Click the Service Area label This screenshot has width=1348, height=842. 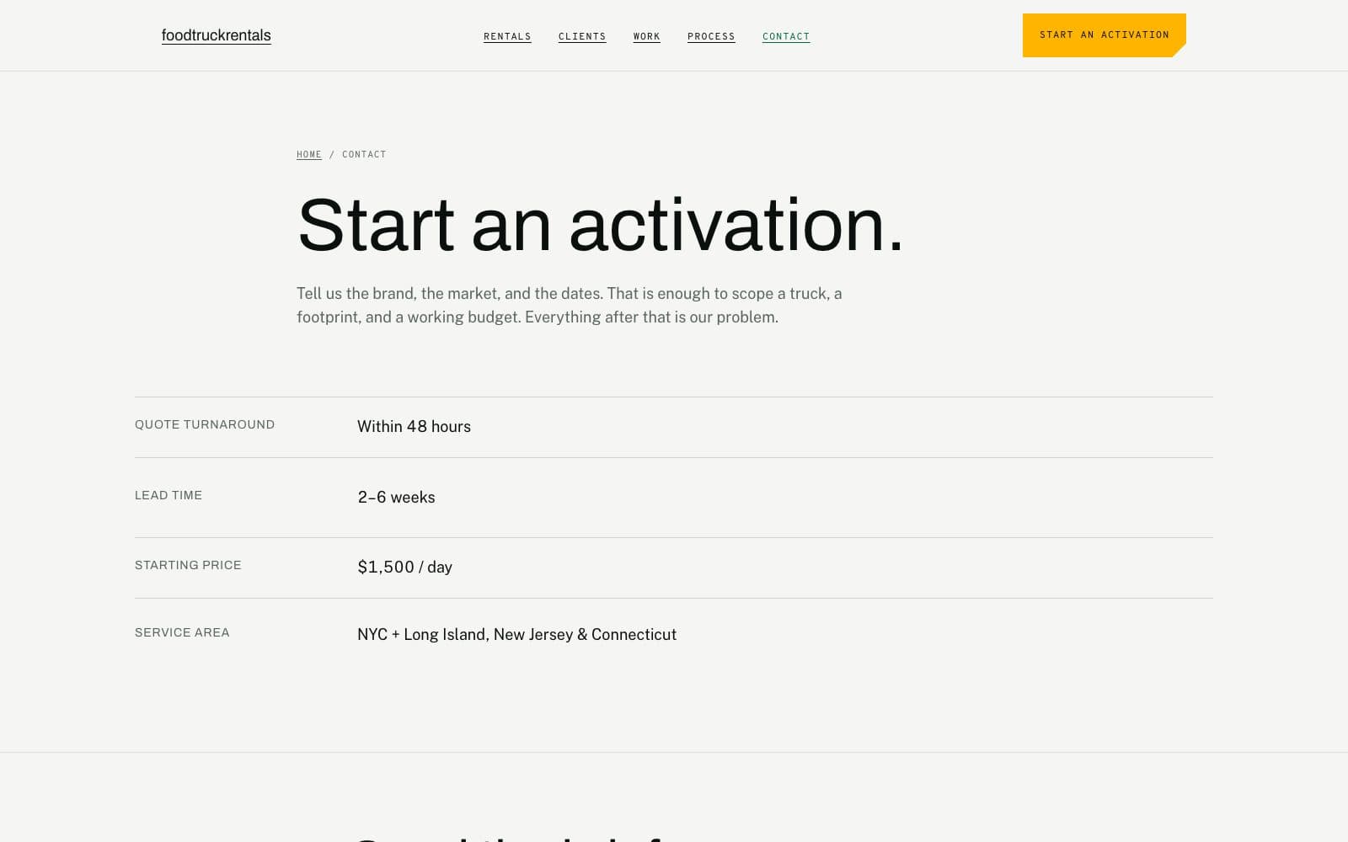pos(182,632)
